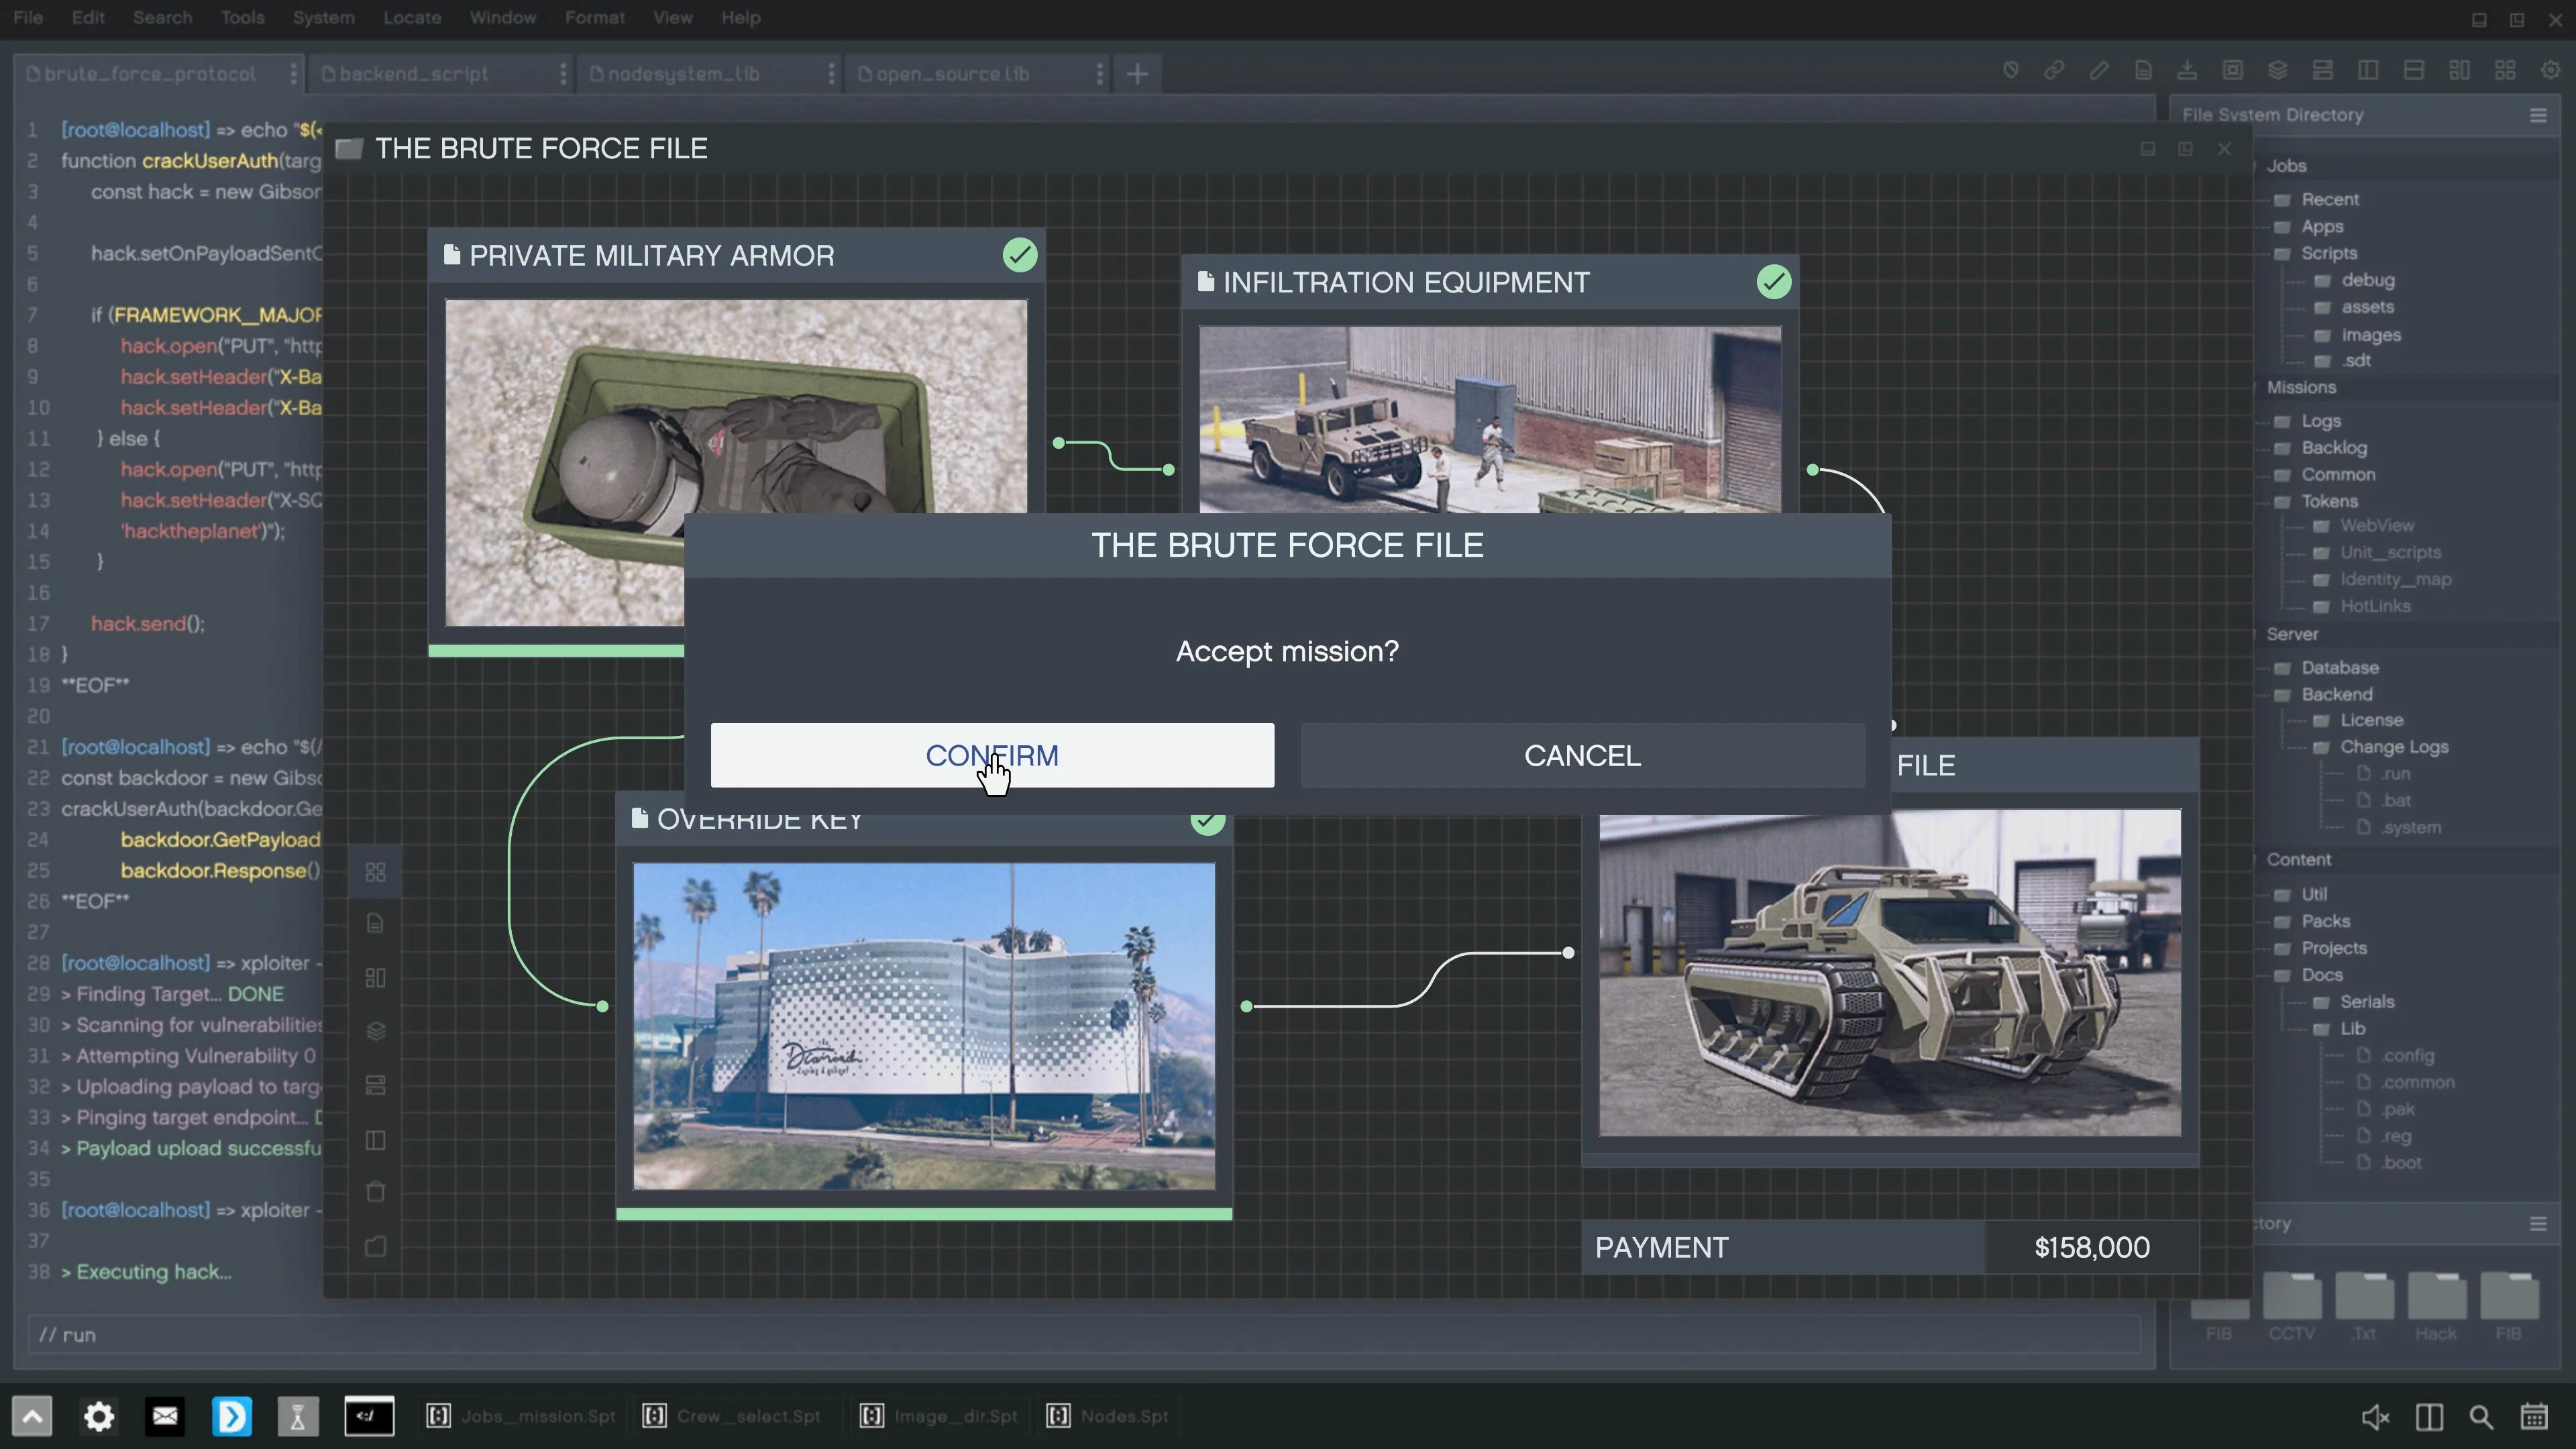This screenshot has width=2576, height=1449.
Task: Open the terminal icon in taskbar
Action: [x=369, y=1416]
